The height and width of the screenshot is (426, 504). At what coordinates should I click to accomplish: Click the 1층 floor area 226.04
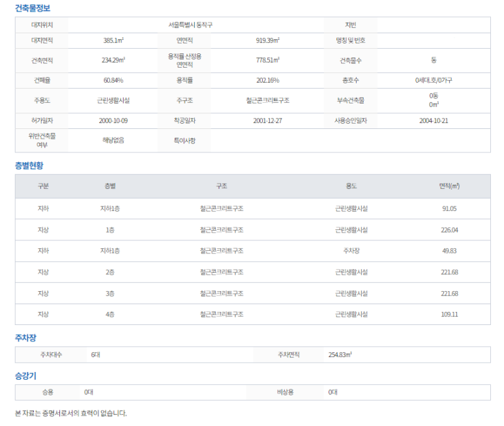pos(449,230)
